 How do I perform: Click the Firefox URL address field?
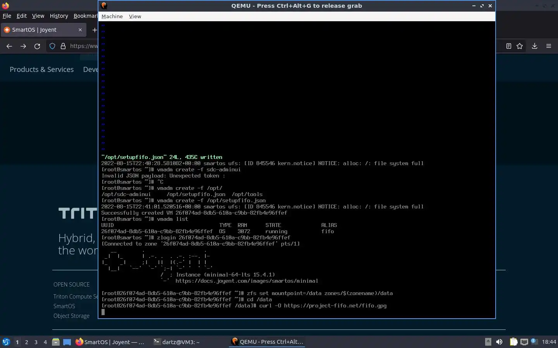pyautogui.click(x=84, y=46)
